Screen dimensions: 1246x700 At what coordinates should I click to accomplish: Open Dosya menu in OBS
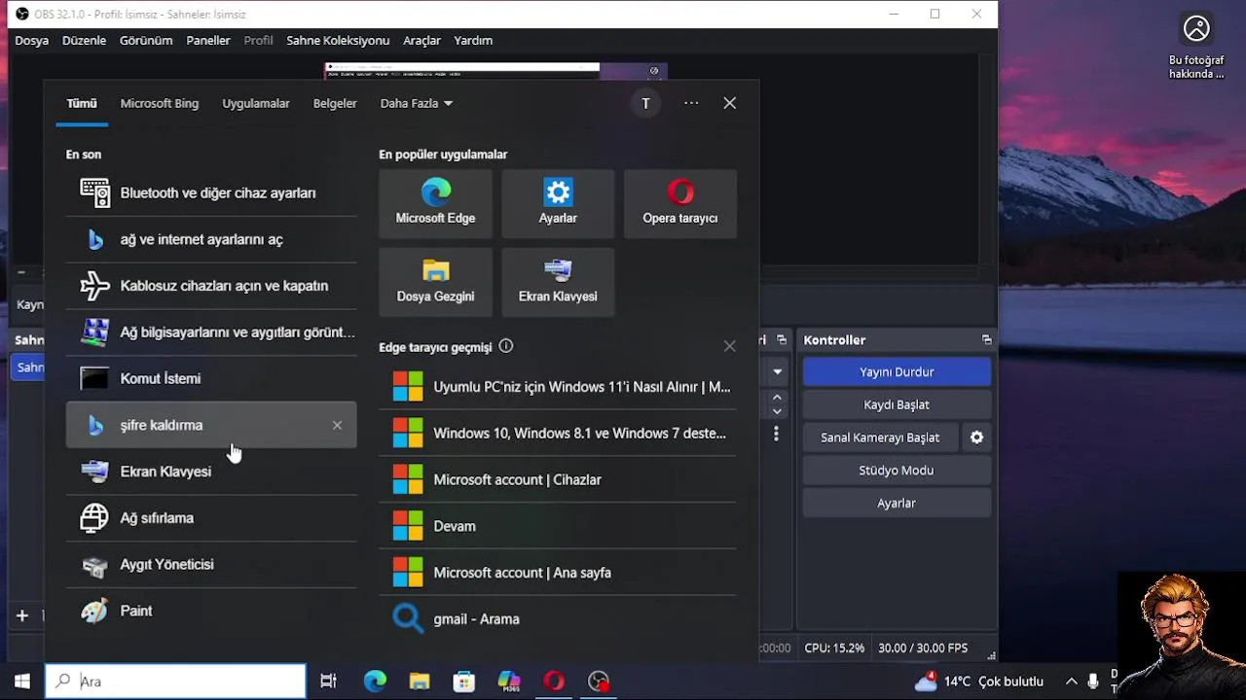click(x=31, y=41)
